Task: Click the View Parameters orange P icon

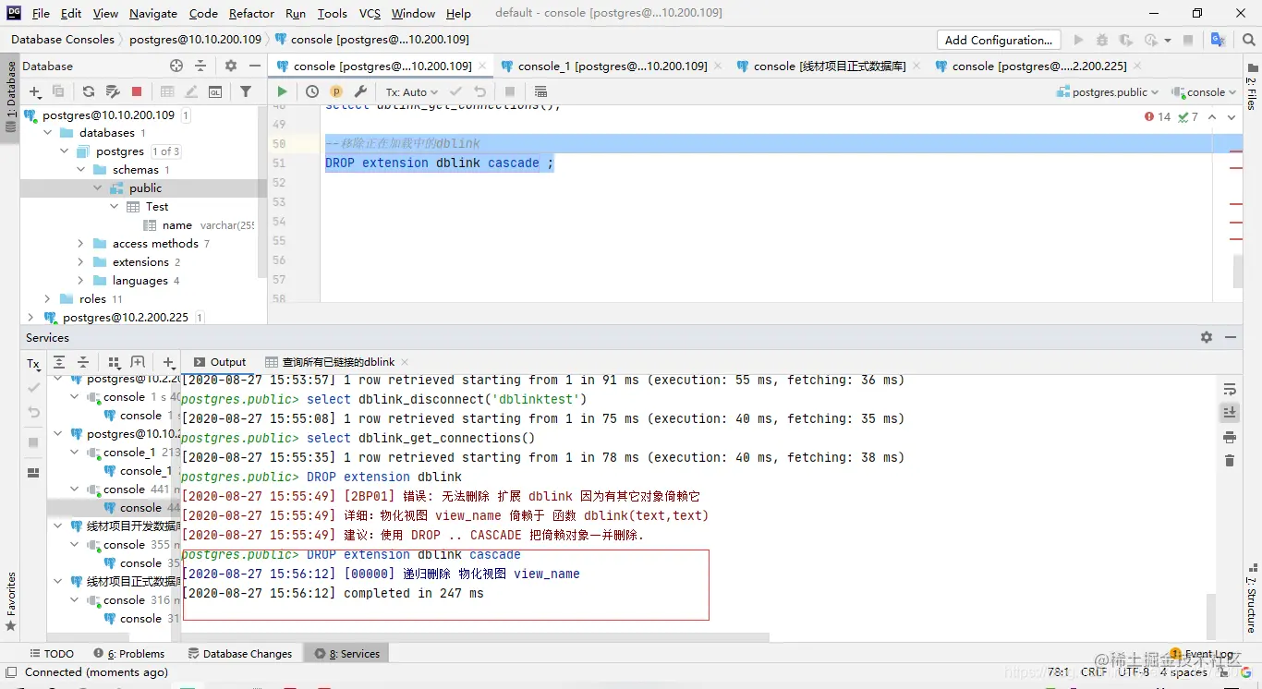Action: [336, 91]
